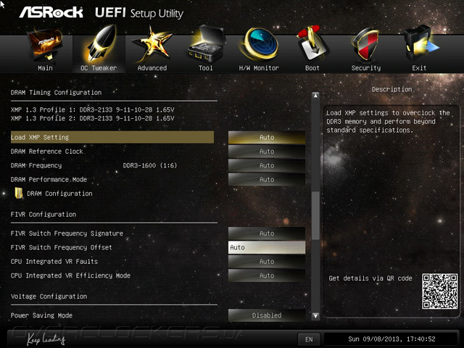
Task: Open the Main monitor icon
Action: click(45, 44)
